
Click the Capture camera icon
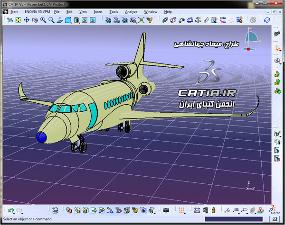(x=166, y=210)
